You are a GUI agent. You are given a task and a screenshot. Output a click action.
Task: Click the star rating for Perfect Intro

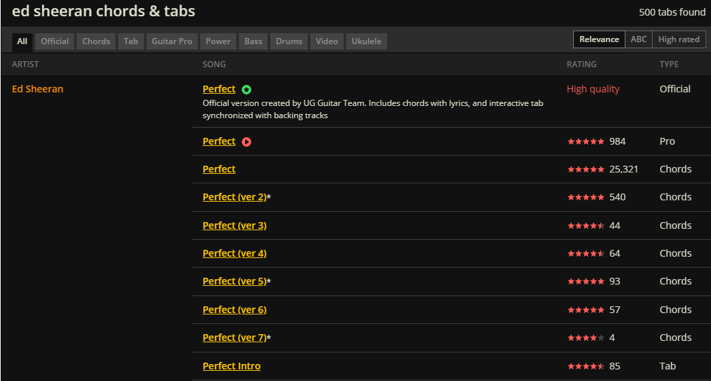[585, 367]
